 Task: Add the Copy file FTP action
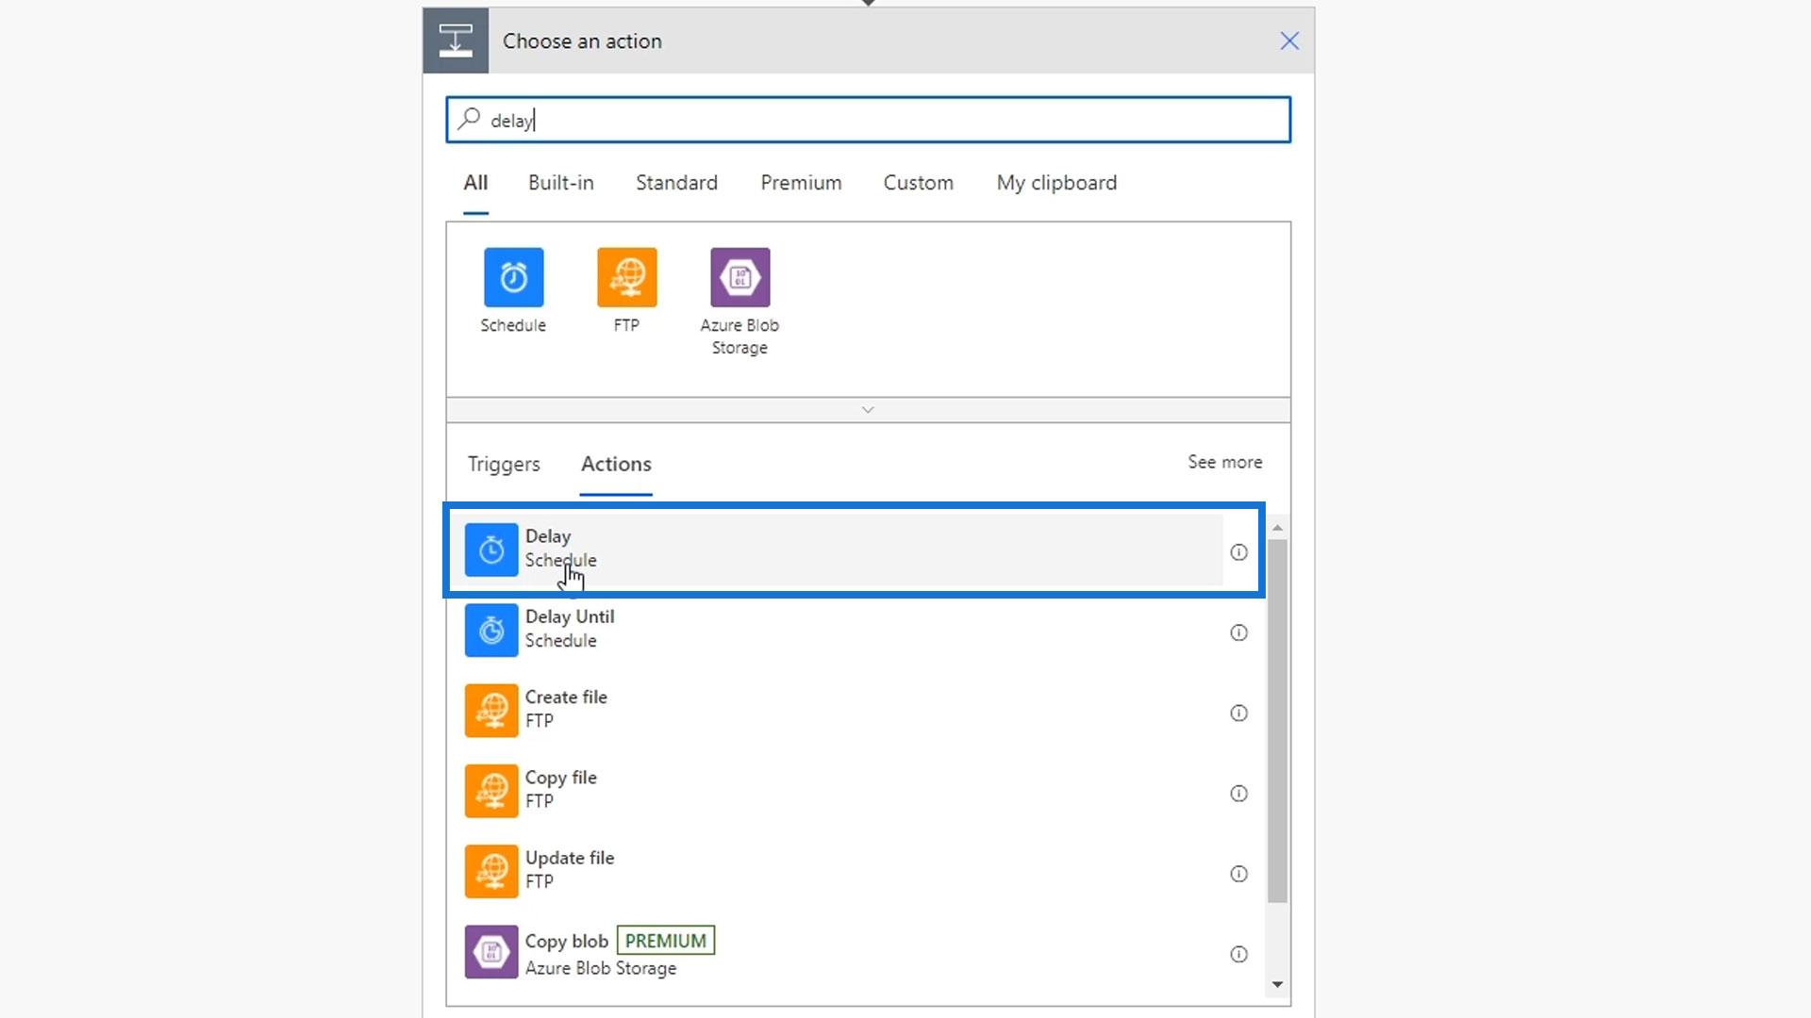(560, 789)
